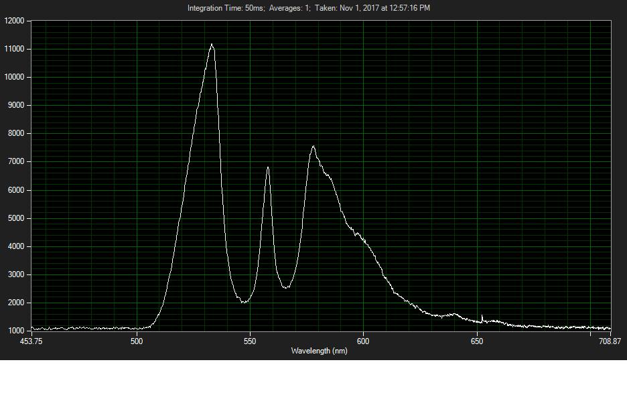Click the 550 wavelength tick label
627x403 pixels.
[250, 341]
